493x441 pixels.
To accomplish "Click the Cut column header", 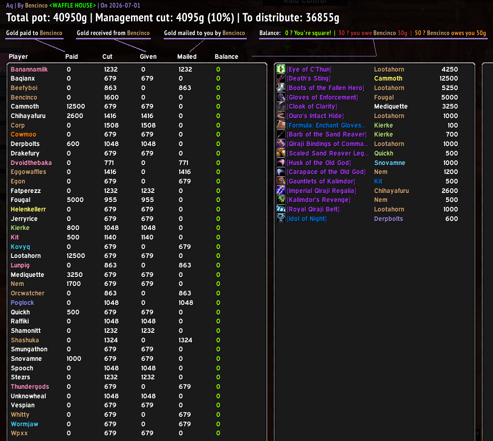I will click(107, 56).
